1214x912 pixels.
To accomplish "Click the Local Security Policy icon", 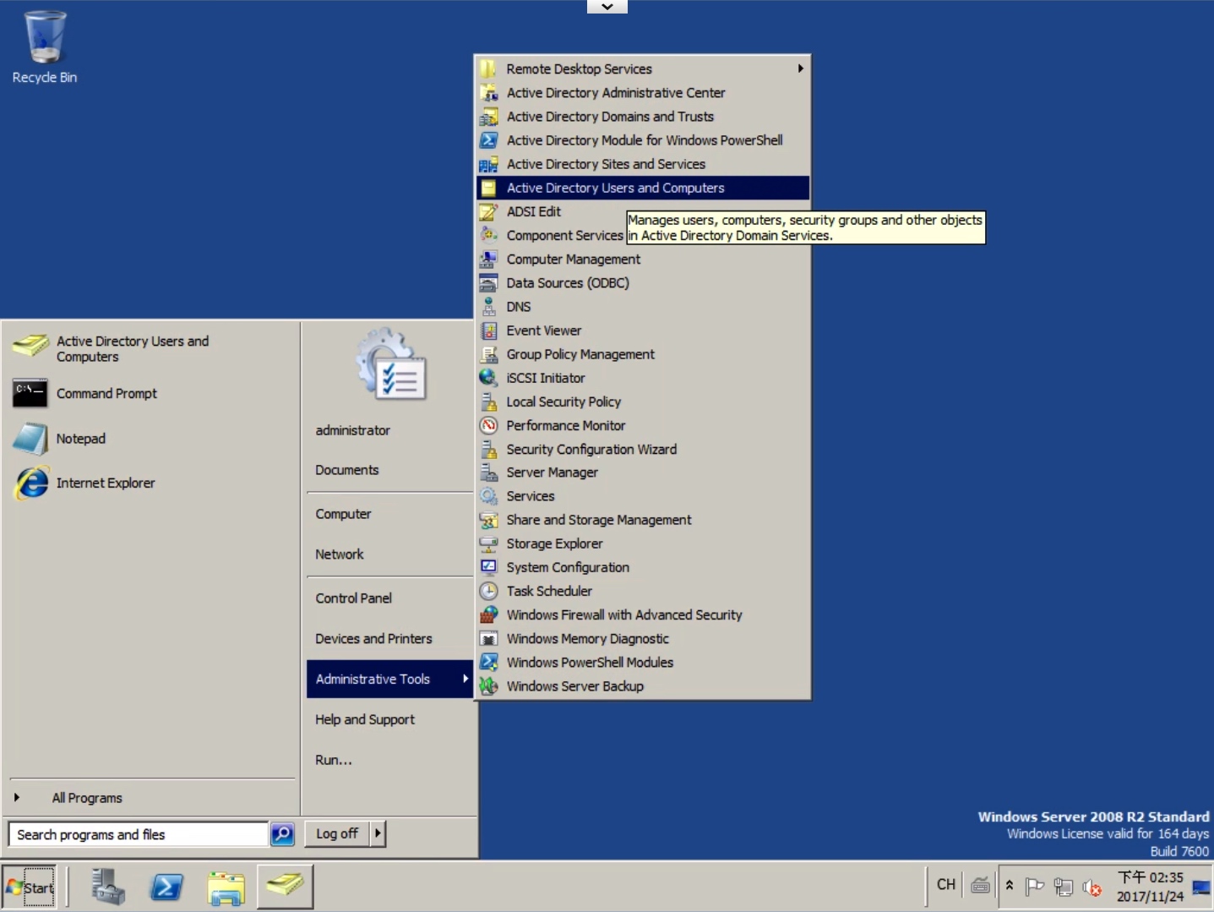I will click(488, 401).
